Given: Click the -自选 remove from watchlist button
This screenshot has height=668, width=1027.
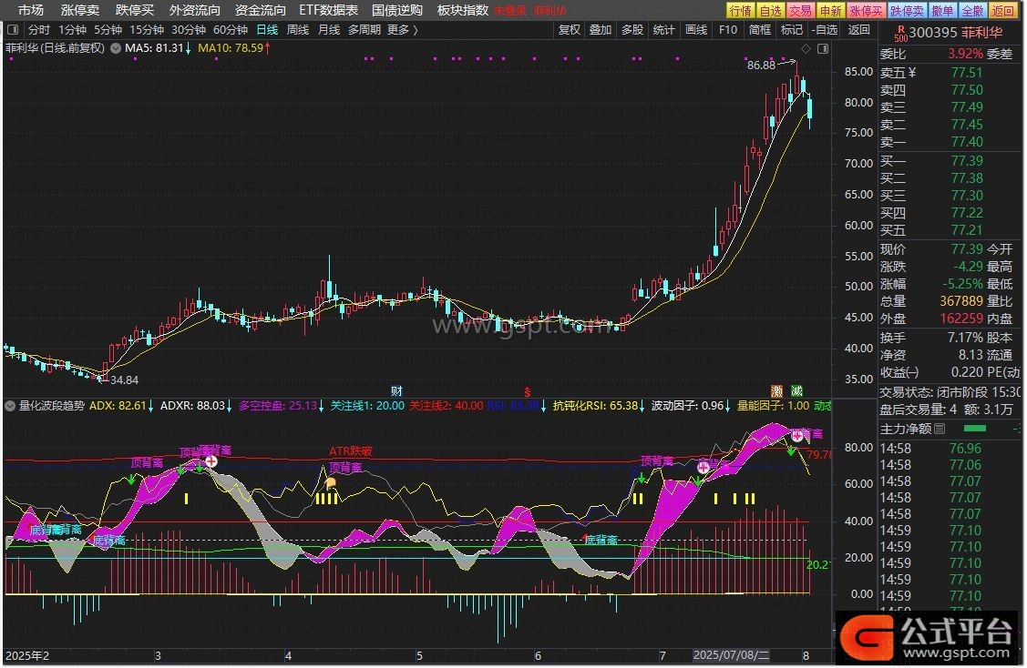Looking at the screenshot, I should (x=825, y=29).
